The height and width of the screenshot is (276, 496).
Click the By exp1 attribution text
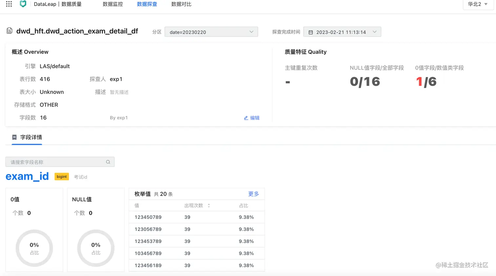119,118
